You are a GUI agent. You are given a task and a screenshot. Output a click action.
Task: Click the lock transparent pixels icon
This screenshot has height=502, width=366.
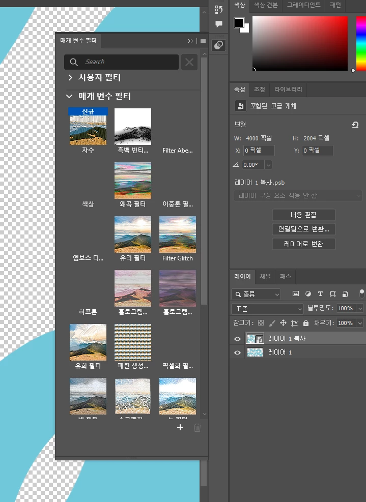click(x=261, y=323)
